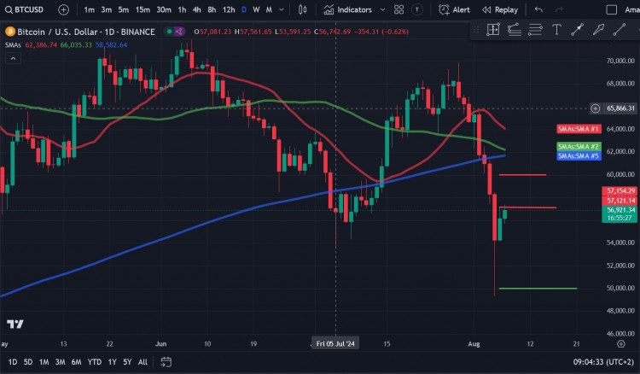Select 15m timeframe
Screen dimensions: 640x374
143,9
